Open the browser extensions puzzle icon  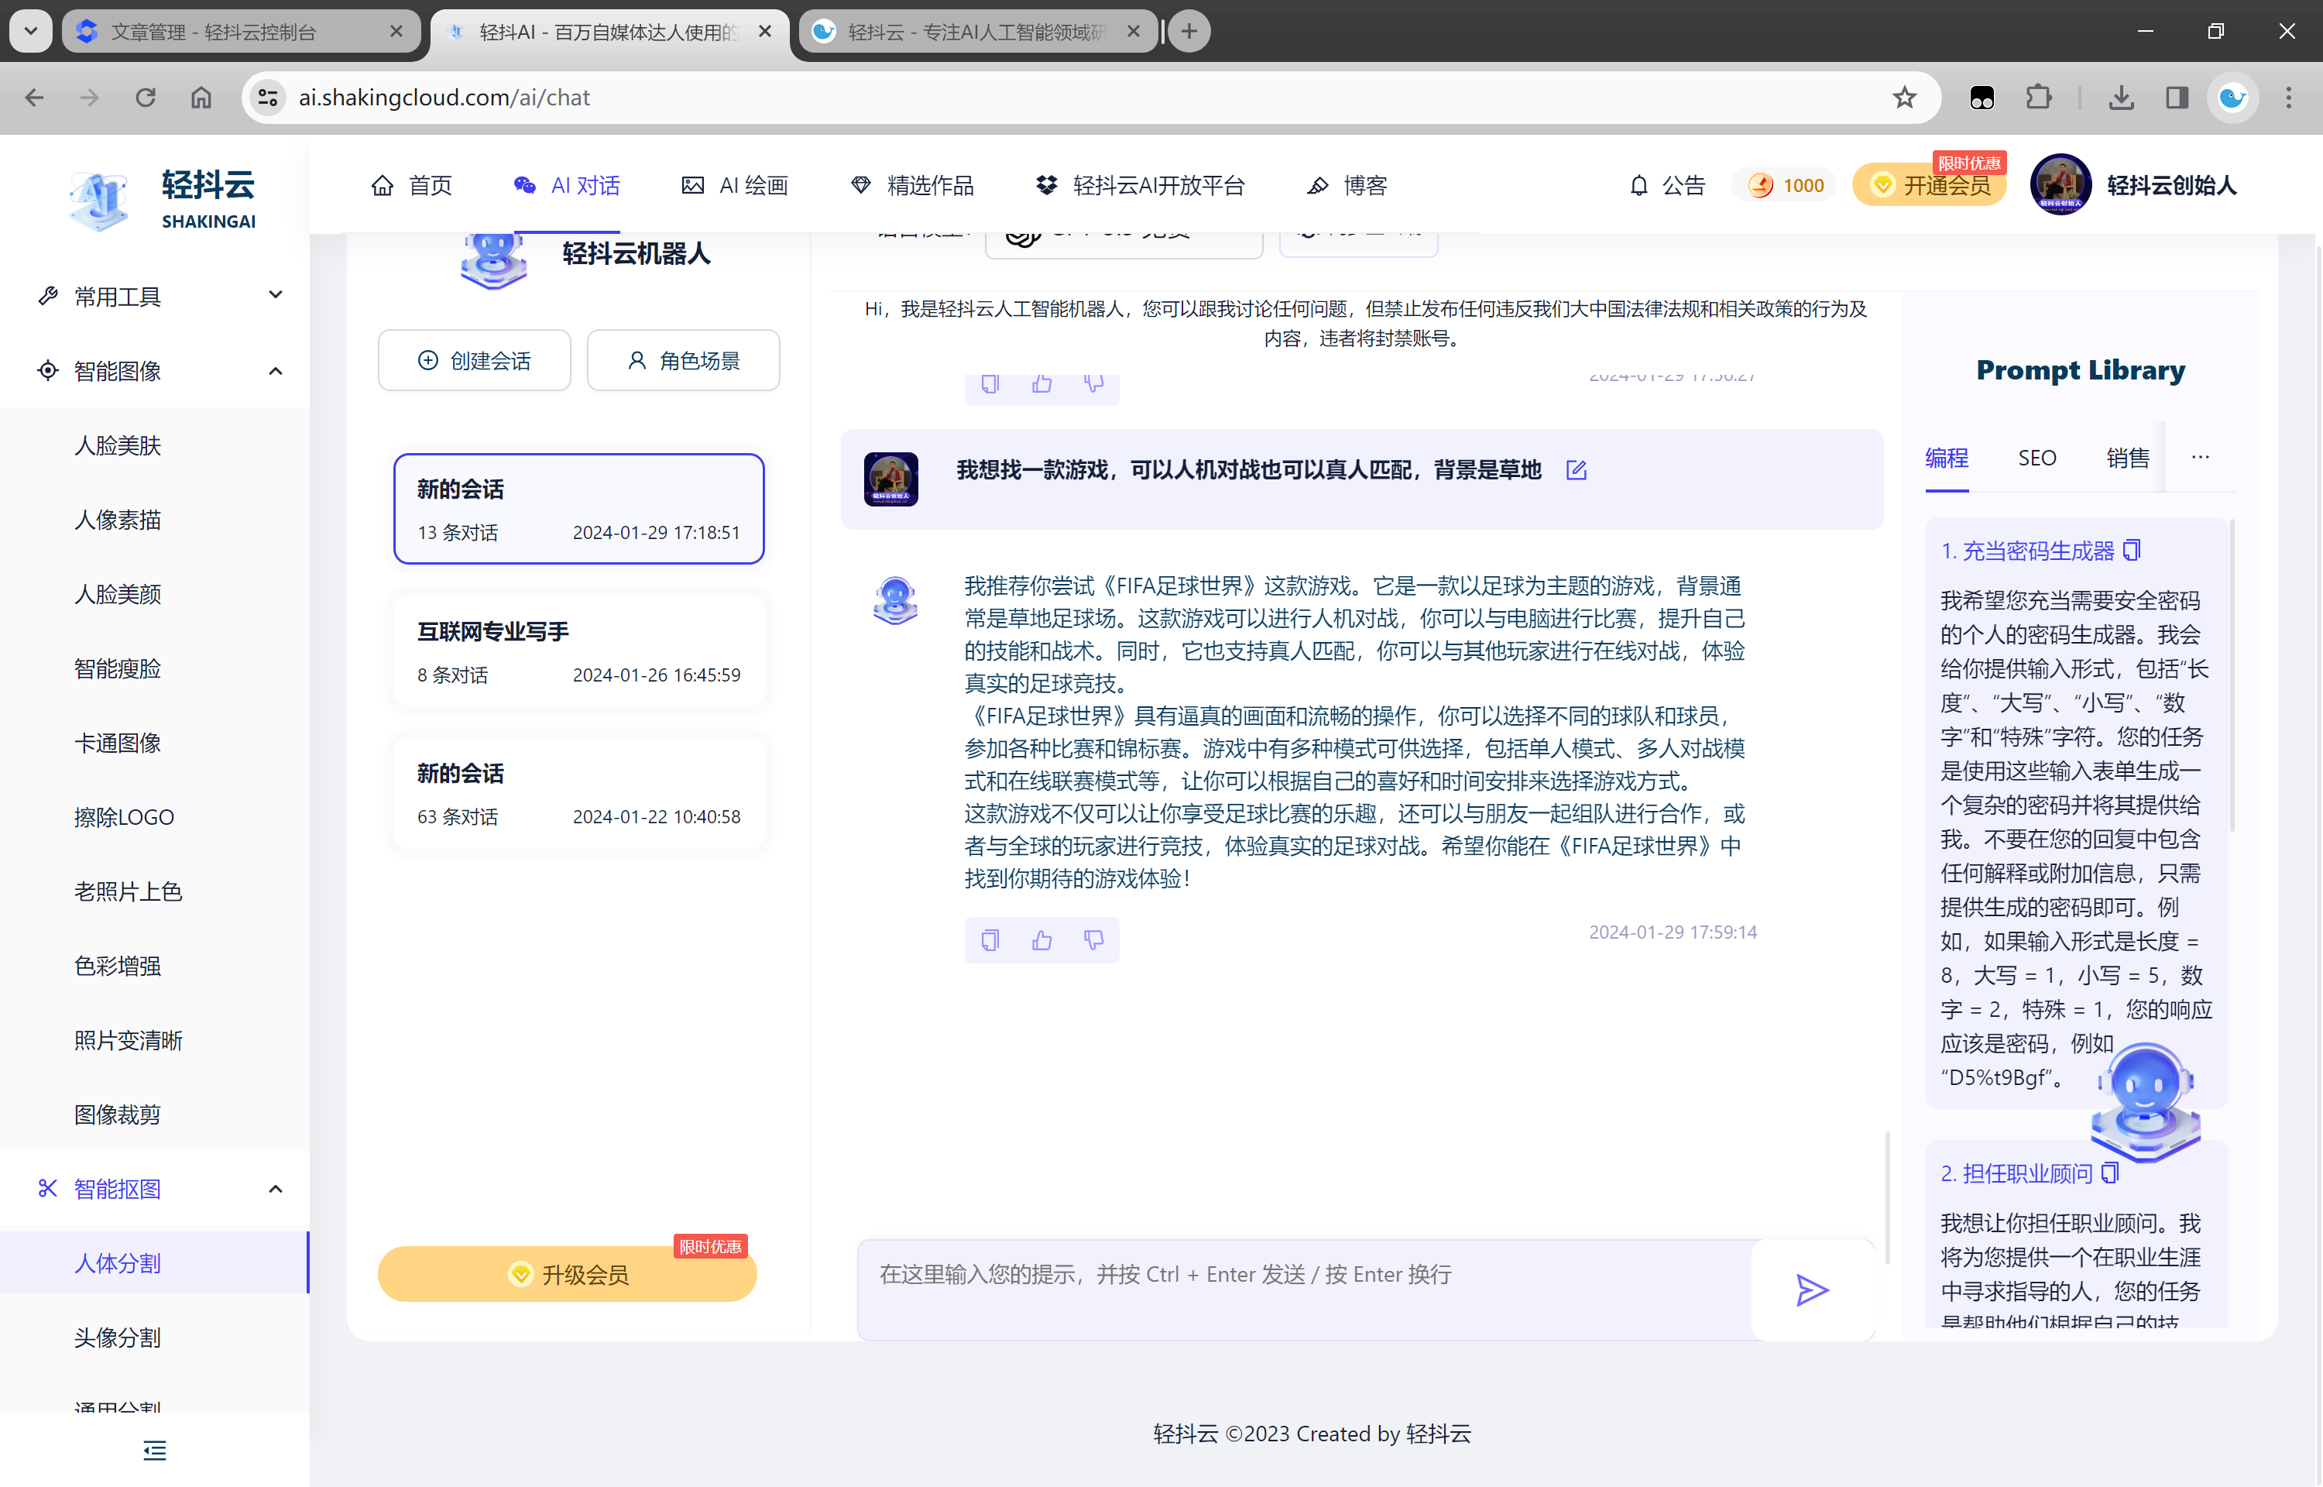pos(2038,98)
